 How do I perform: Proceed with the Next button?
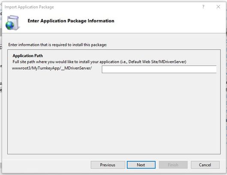[141, 165]
